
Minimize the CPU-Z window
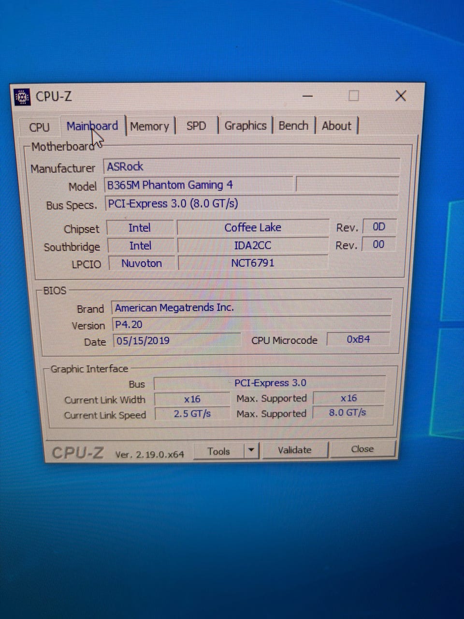307,96
